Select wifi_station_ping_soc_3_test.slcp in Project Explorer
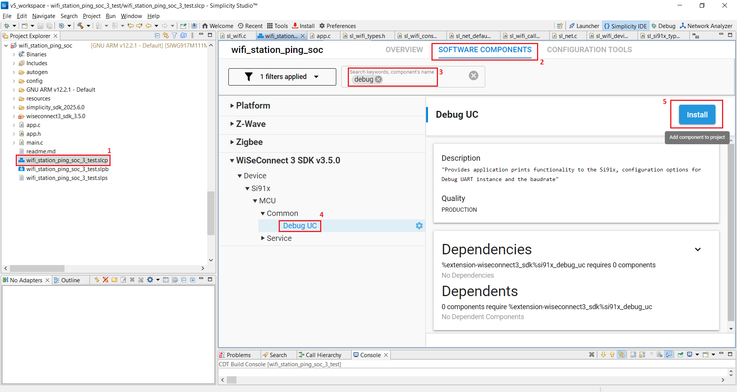737x392 pixels. coord(67,160)
